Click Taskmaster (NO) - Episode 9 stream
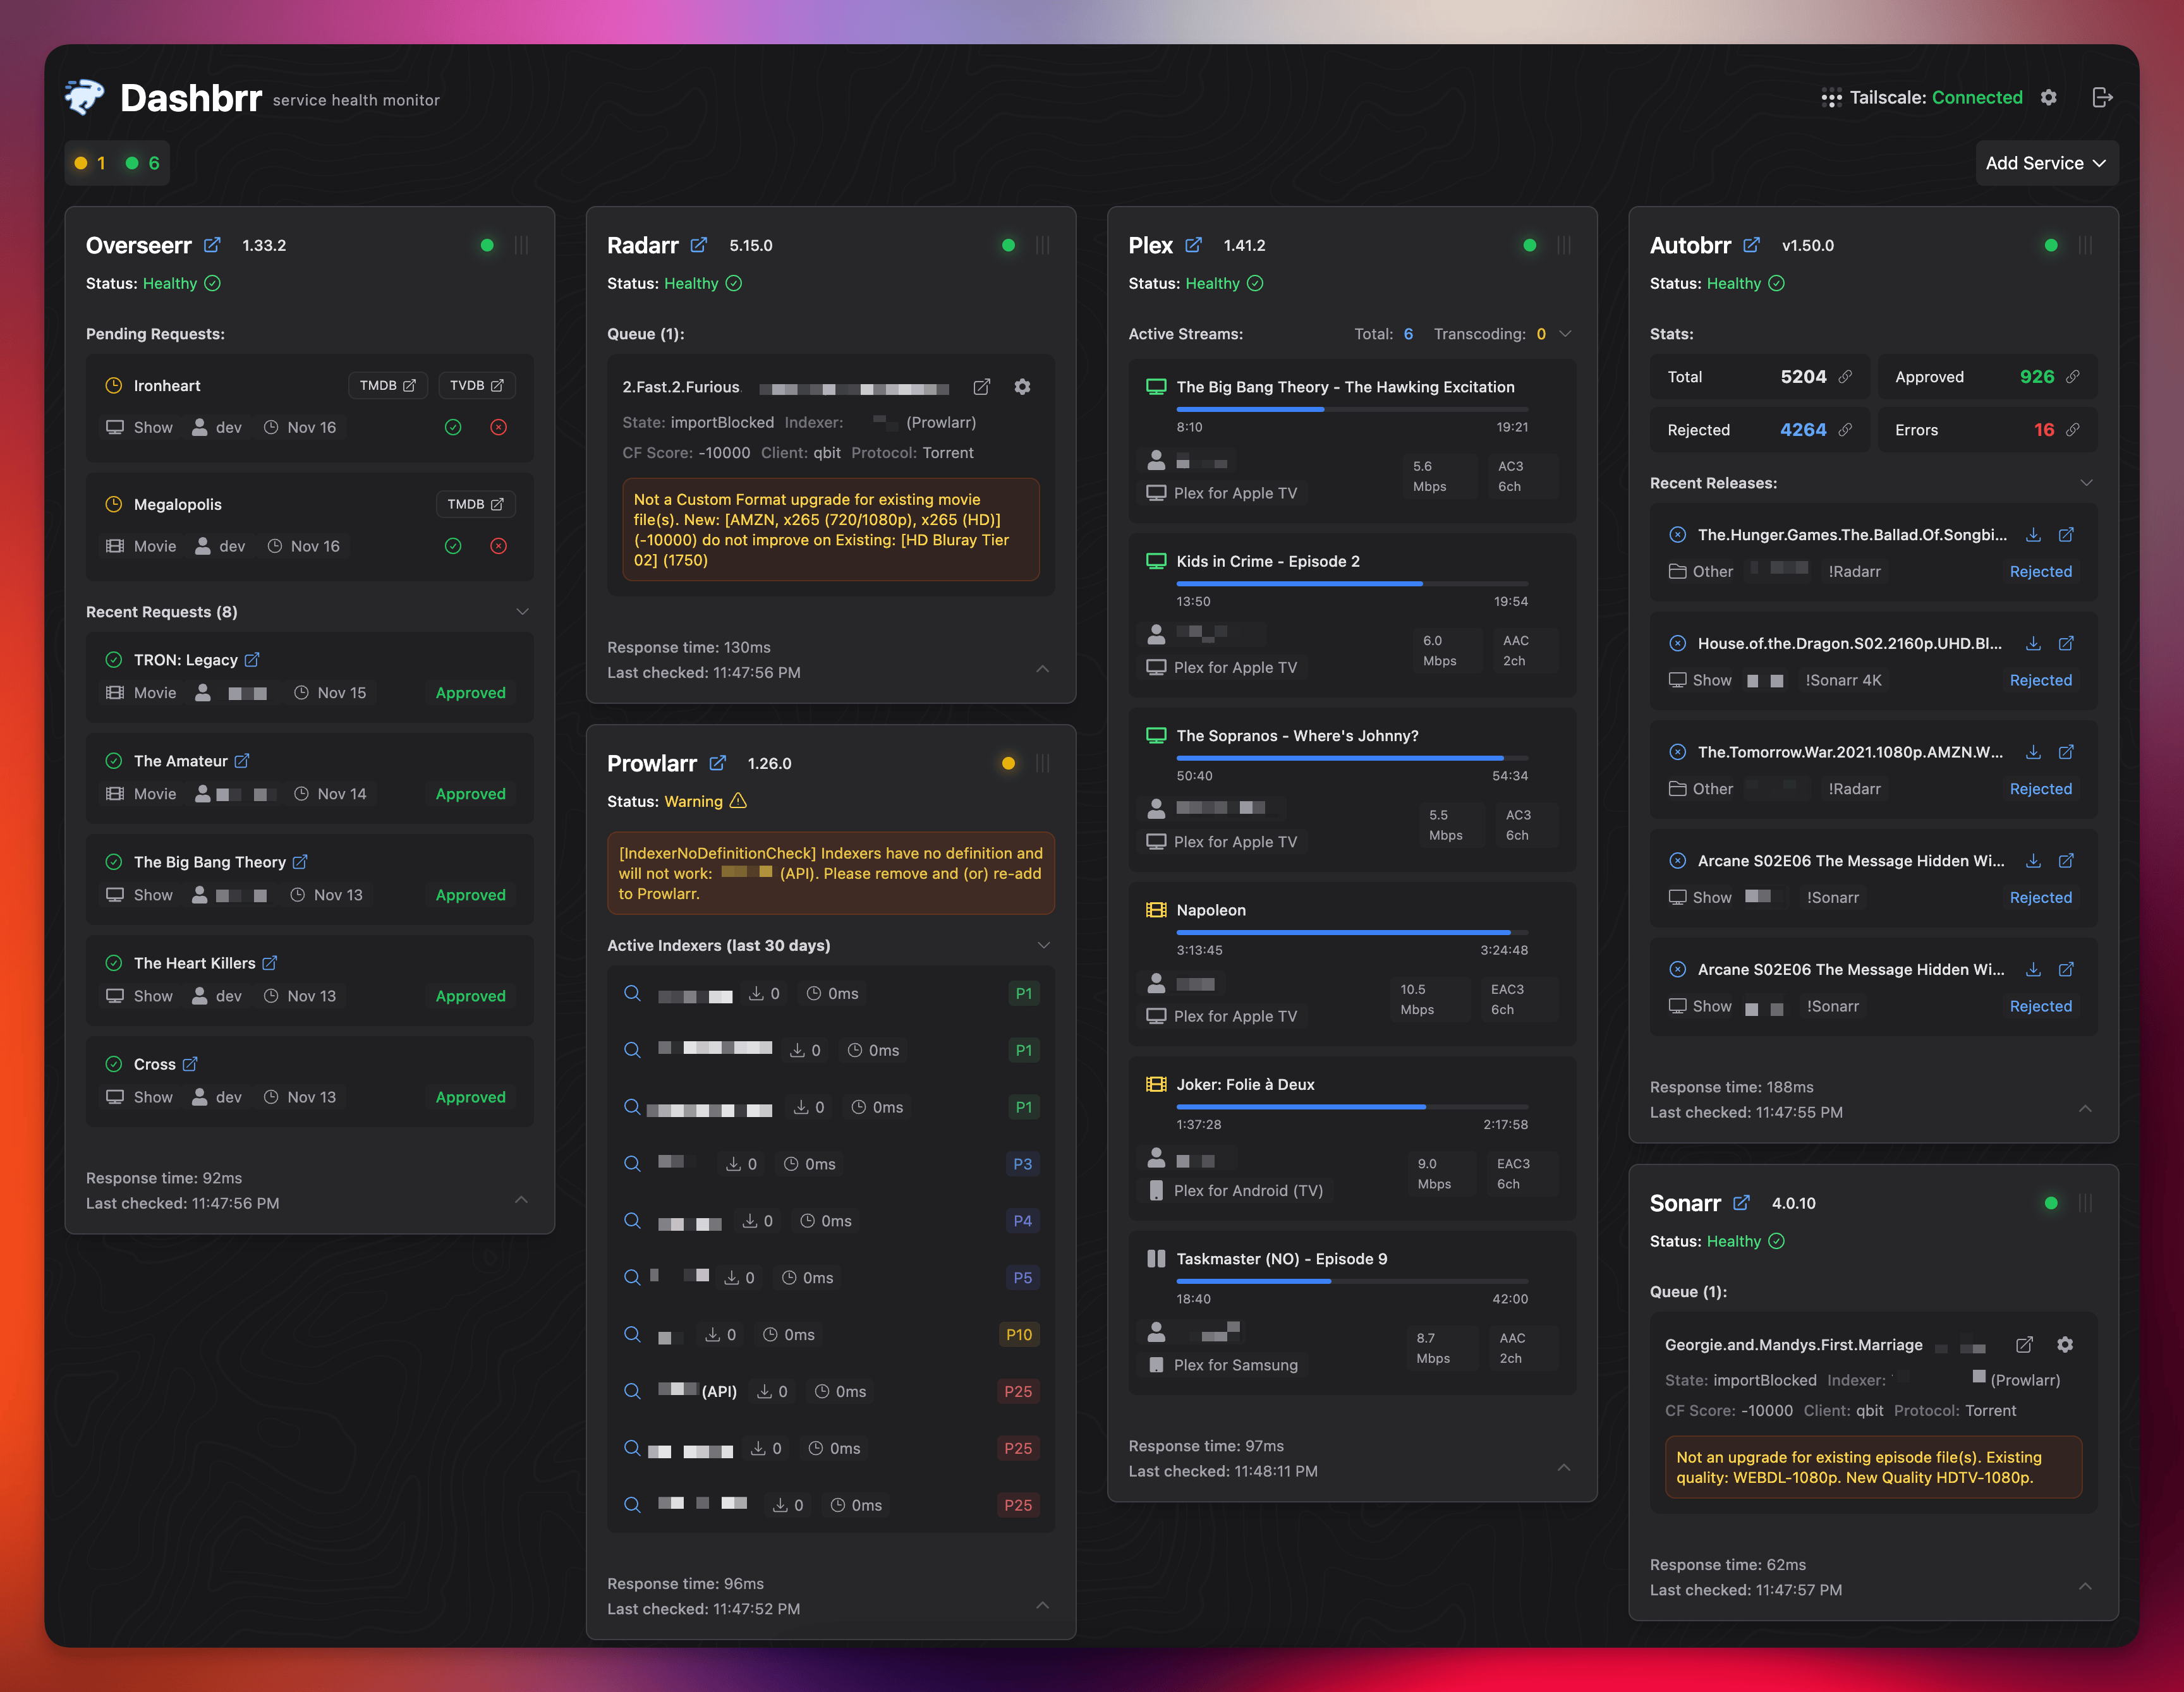2184x1692 pixels. [x=1352, y=1312]
